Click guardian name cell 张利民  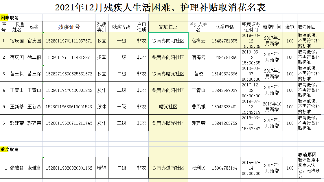tap(198, 168)
